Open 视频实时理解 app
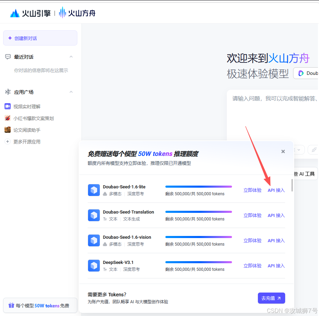Viewport: 319px width, 316px height. 22,106
